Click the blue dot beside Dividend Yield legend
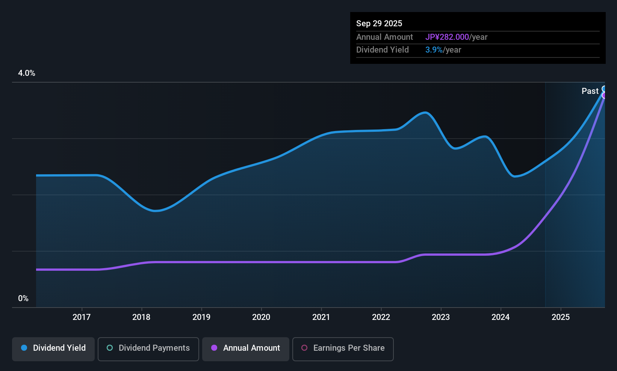617x371 pixels. point(24,348)
